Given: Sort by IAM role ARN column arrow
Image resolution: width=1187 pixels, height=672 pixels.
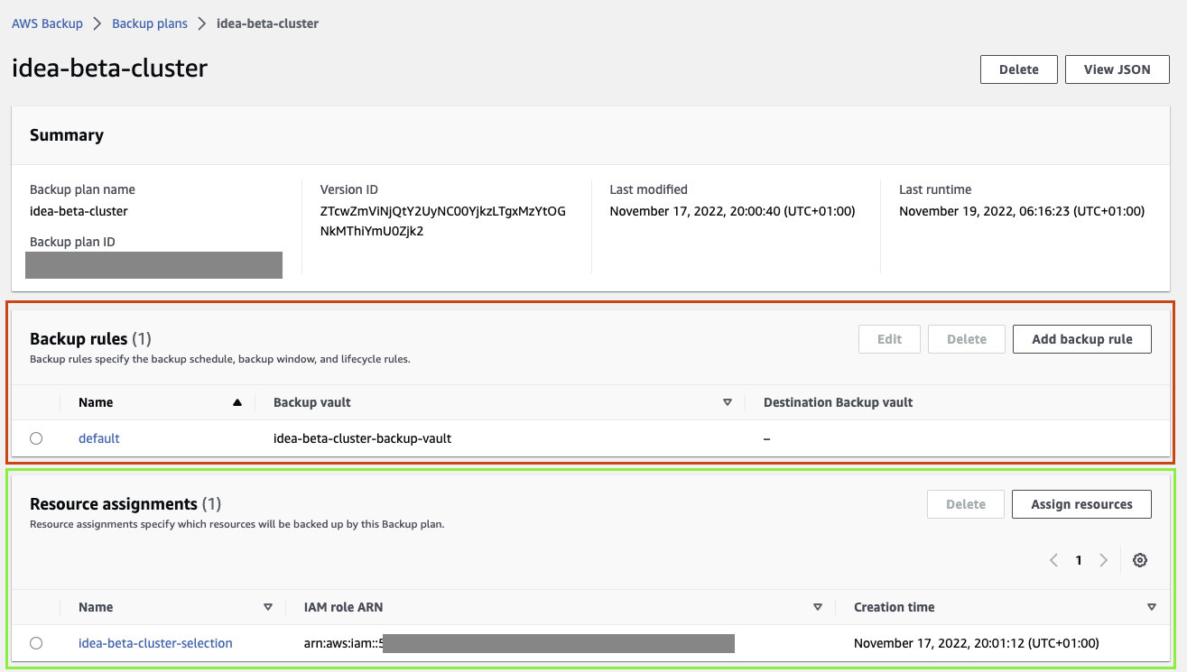Looking at the screenshot, I should coord(818,607).
